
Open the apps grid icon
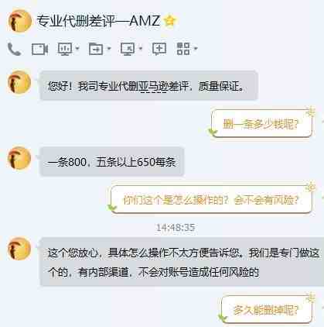[x=183, y=49]
